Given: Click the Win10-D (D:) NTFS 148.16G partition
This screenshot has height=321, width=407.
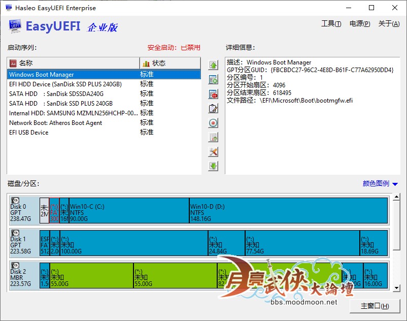Looking at the screenshot, I should point(288,210).
